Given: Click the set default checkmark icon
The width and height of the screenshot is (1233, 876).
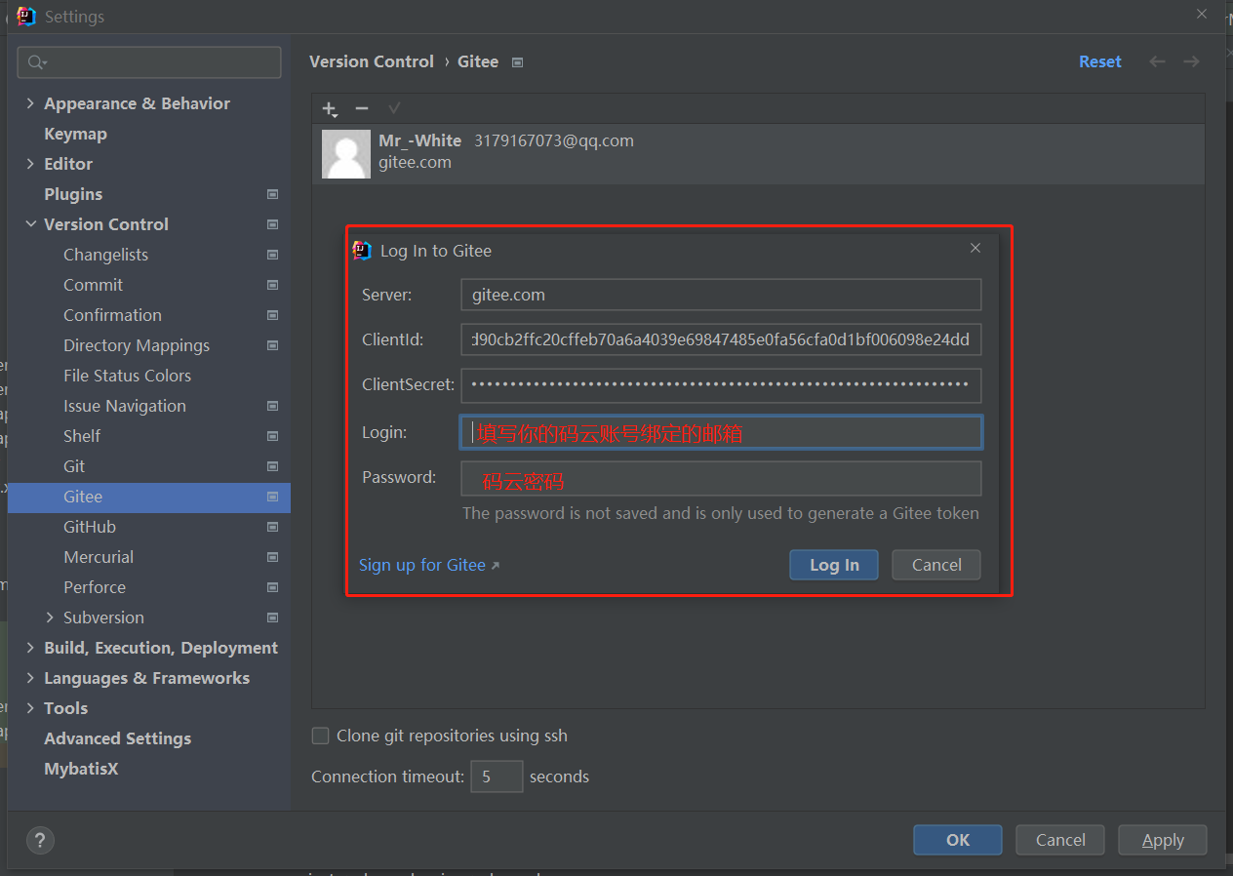Looking at the screenshot, I should coord(394,108).
